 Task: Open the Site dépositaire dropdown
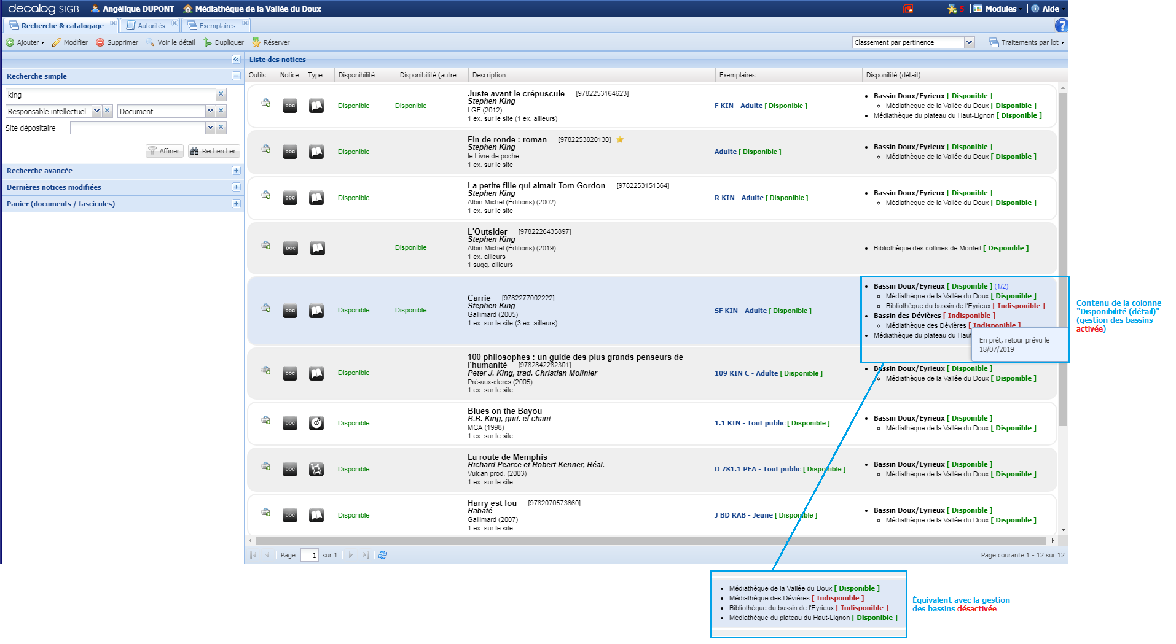(210, 127)
